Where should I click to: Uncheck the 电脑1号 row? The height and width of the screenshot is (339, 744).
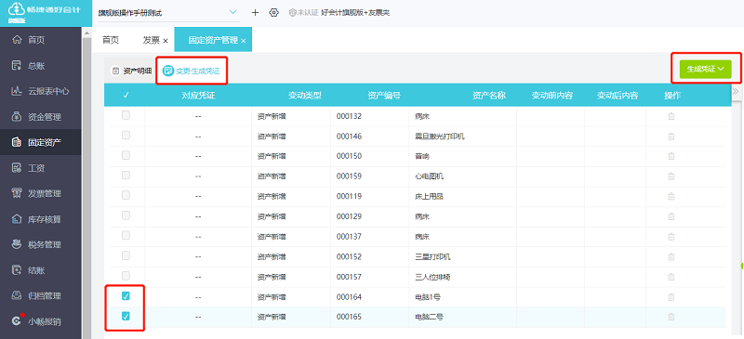[x=126, y=296]
